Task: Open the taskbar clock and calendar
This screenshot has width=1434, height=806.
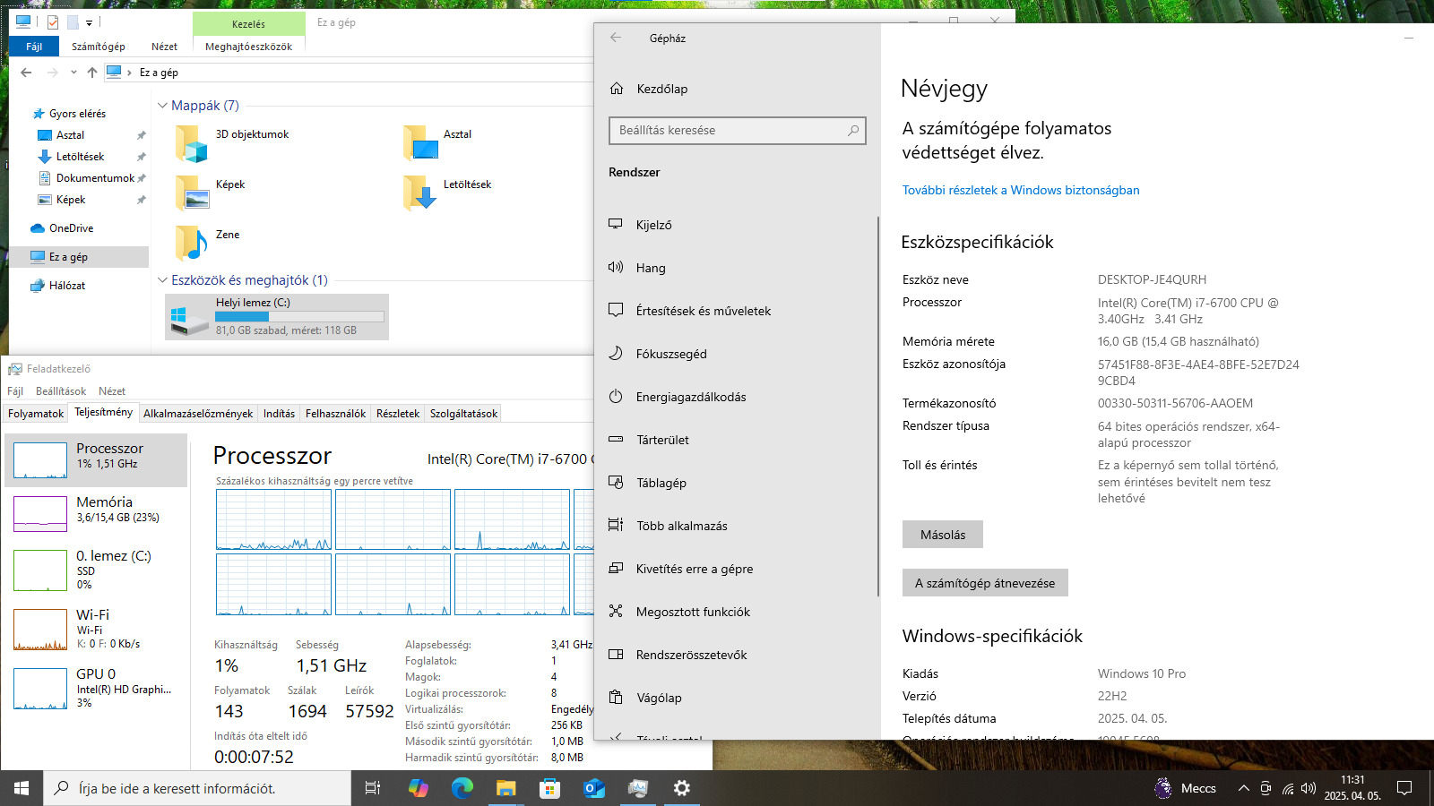Action: point(1352,788)
